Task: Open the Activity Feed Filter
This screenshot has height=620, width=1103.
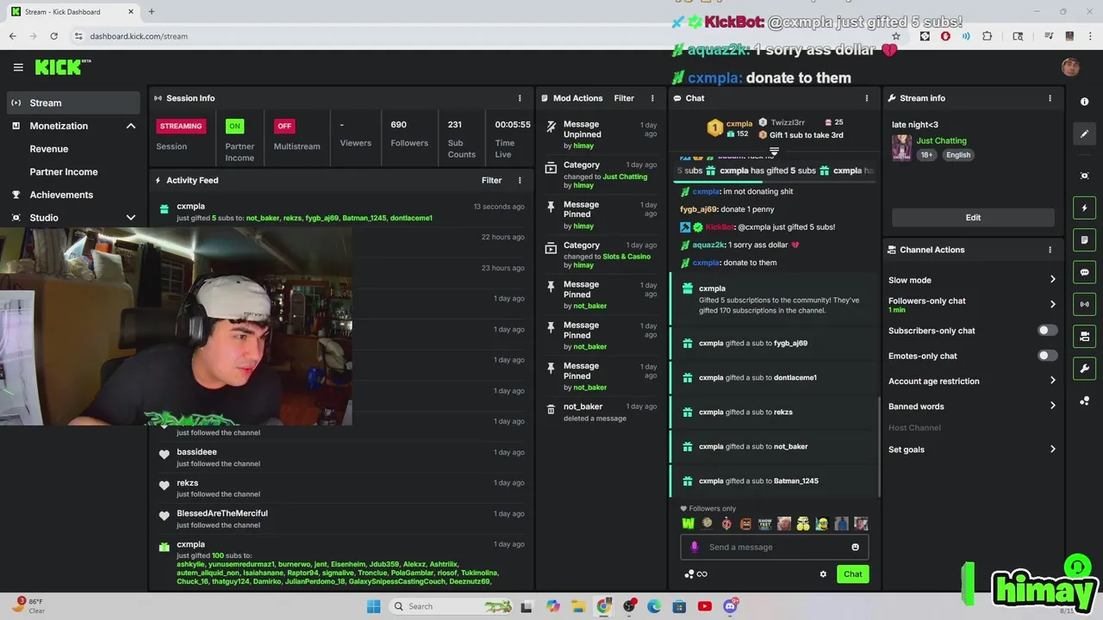Action: [x=491, y=180]
